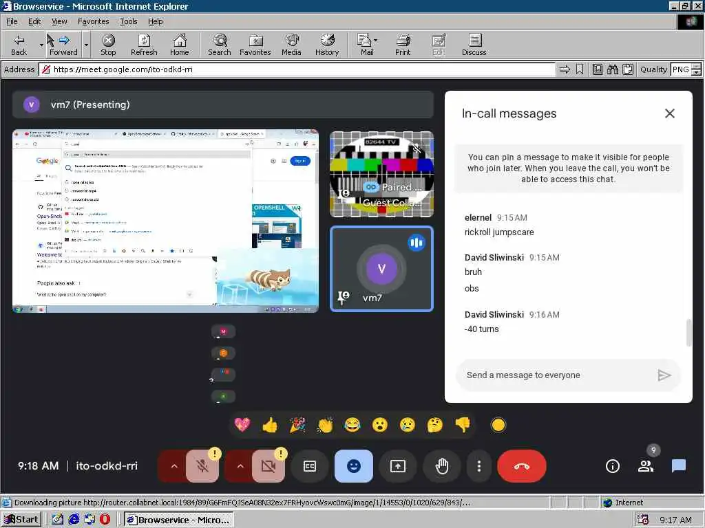The image size is (705, 528).
Task: Click the Forward toolbar button
Action: (x=63, y=45)
